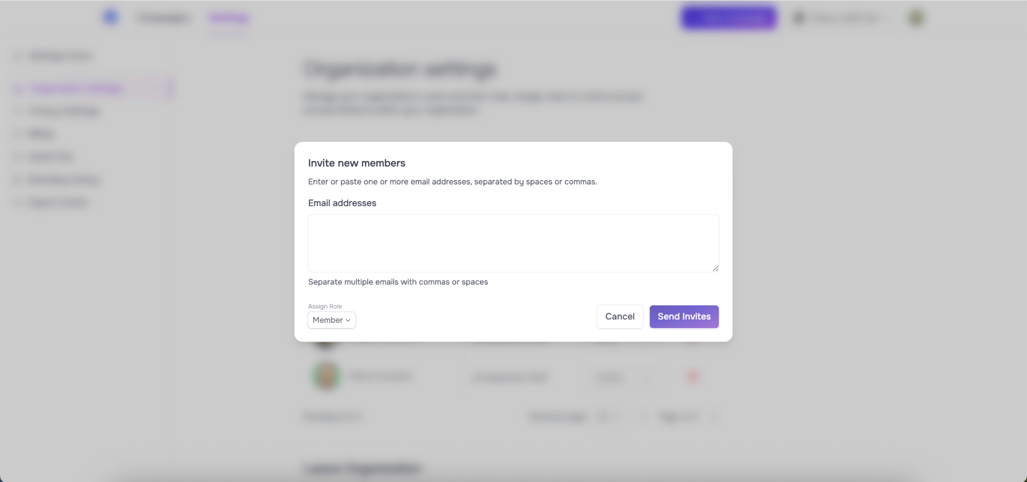
Task: Click the red delete icon in the bottom member row
Action: click(x=692, y=376)
